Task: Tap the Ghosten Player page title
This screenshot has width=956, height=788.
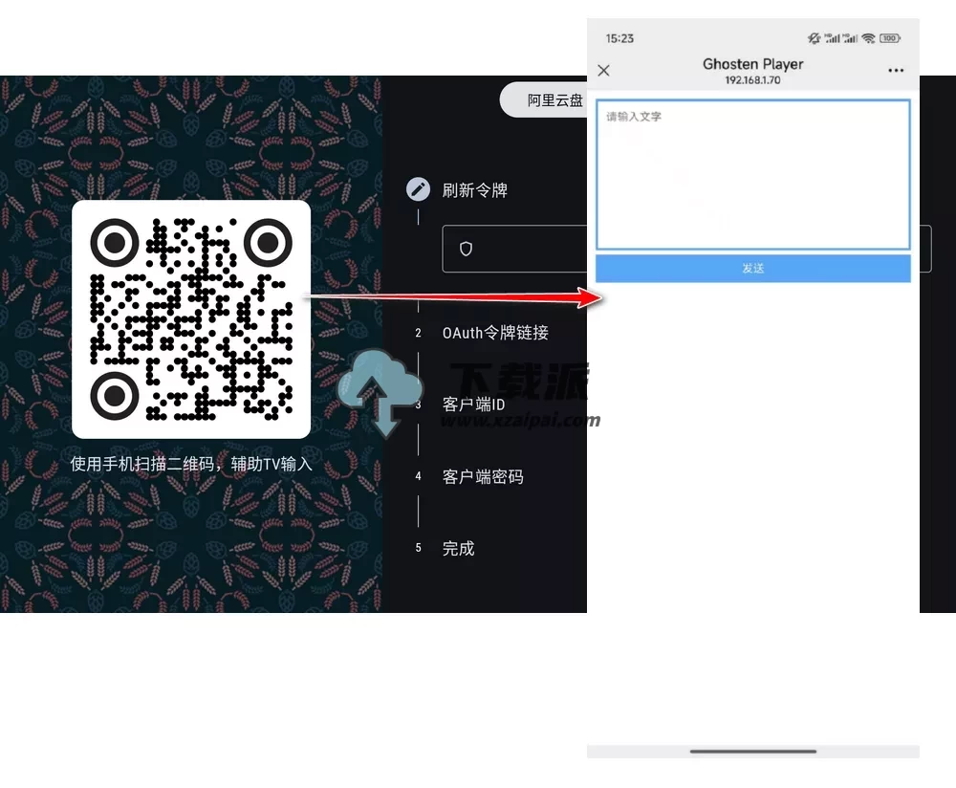Action: pos(753,64)
